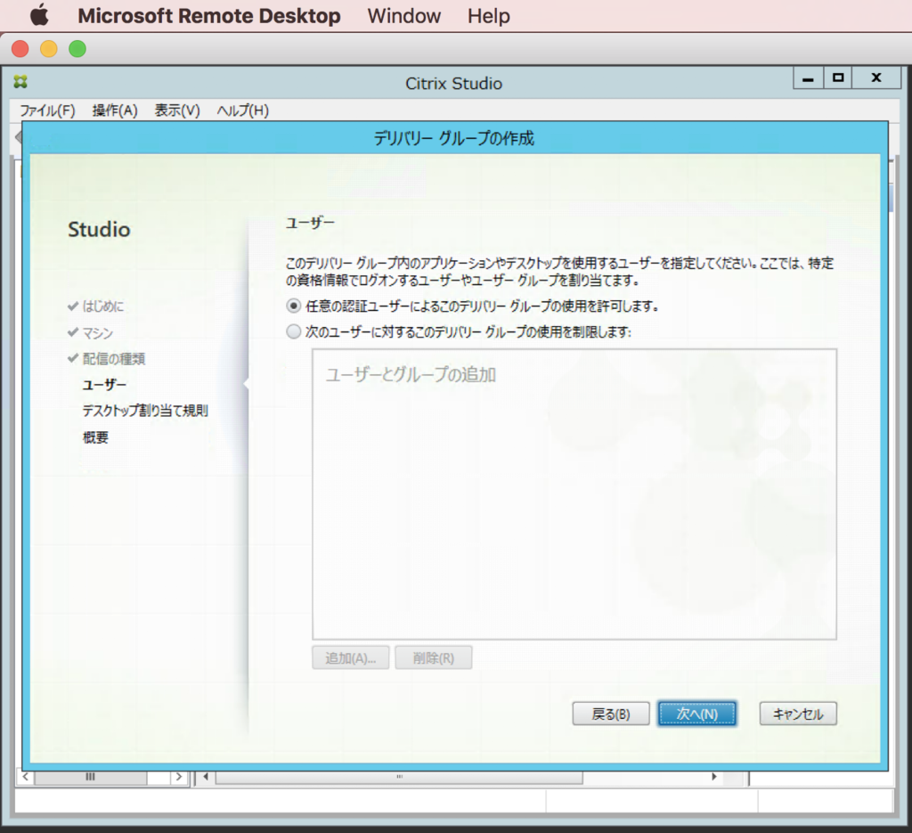Click the green macOS zoom button
Viewport: 912px width, 833px height.
click(x=77, y=49)
